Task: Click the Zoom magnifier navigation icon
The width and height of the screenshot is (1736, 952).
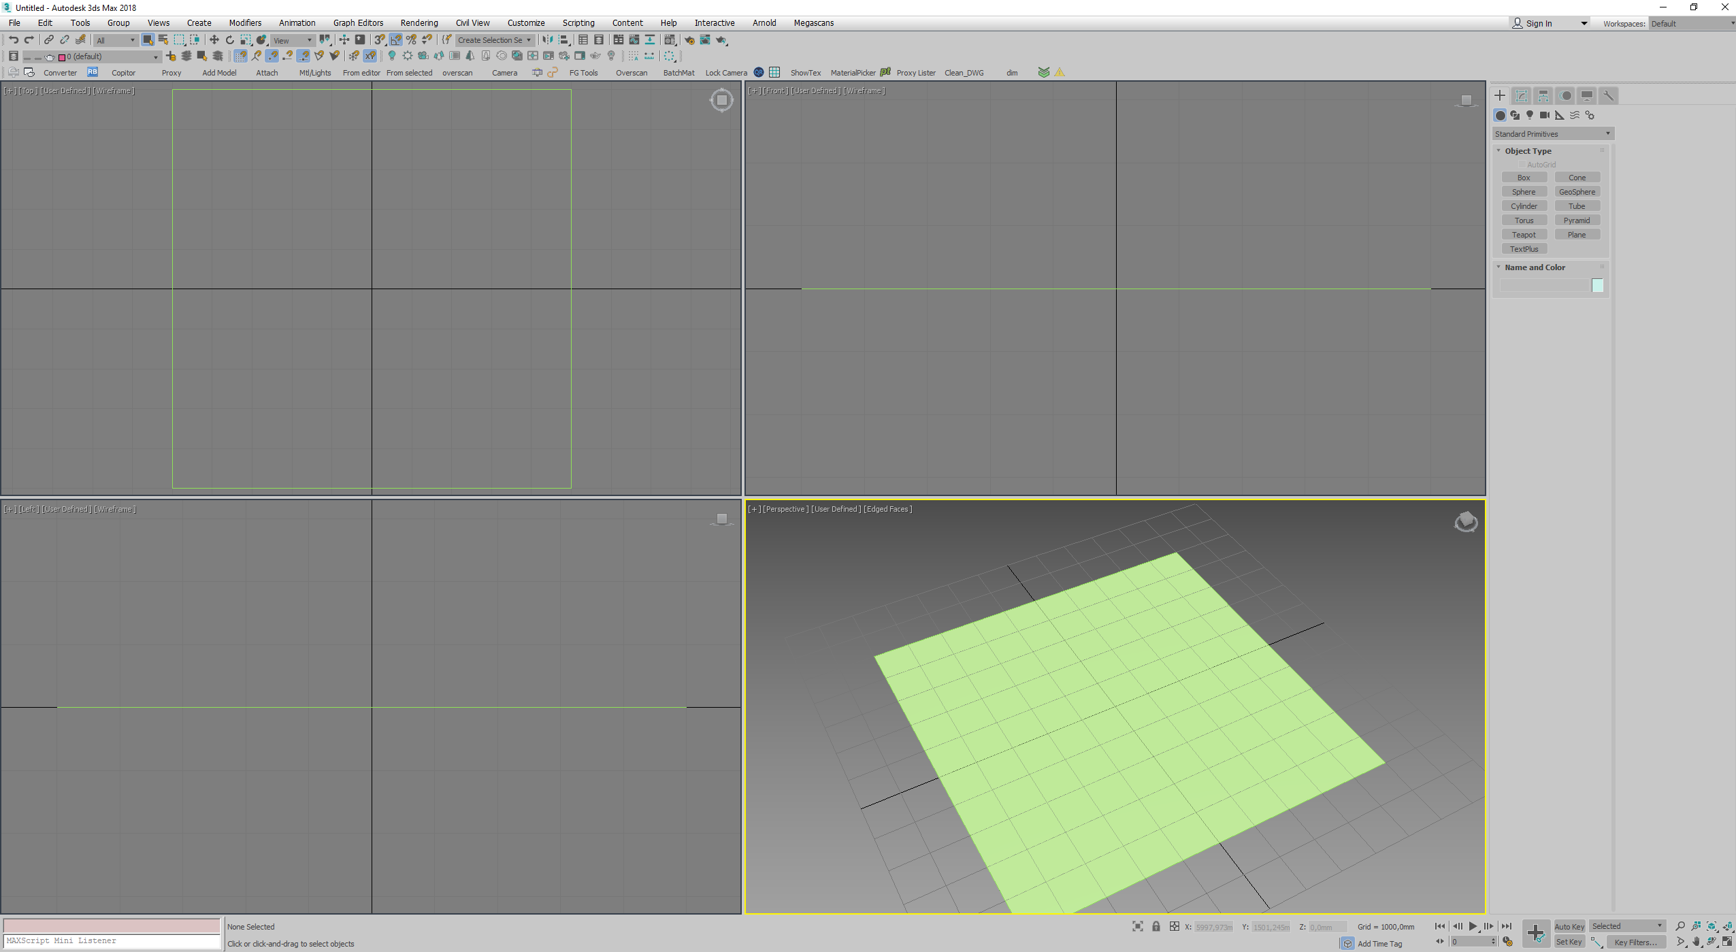Action: (1680, 926)
